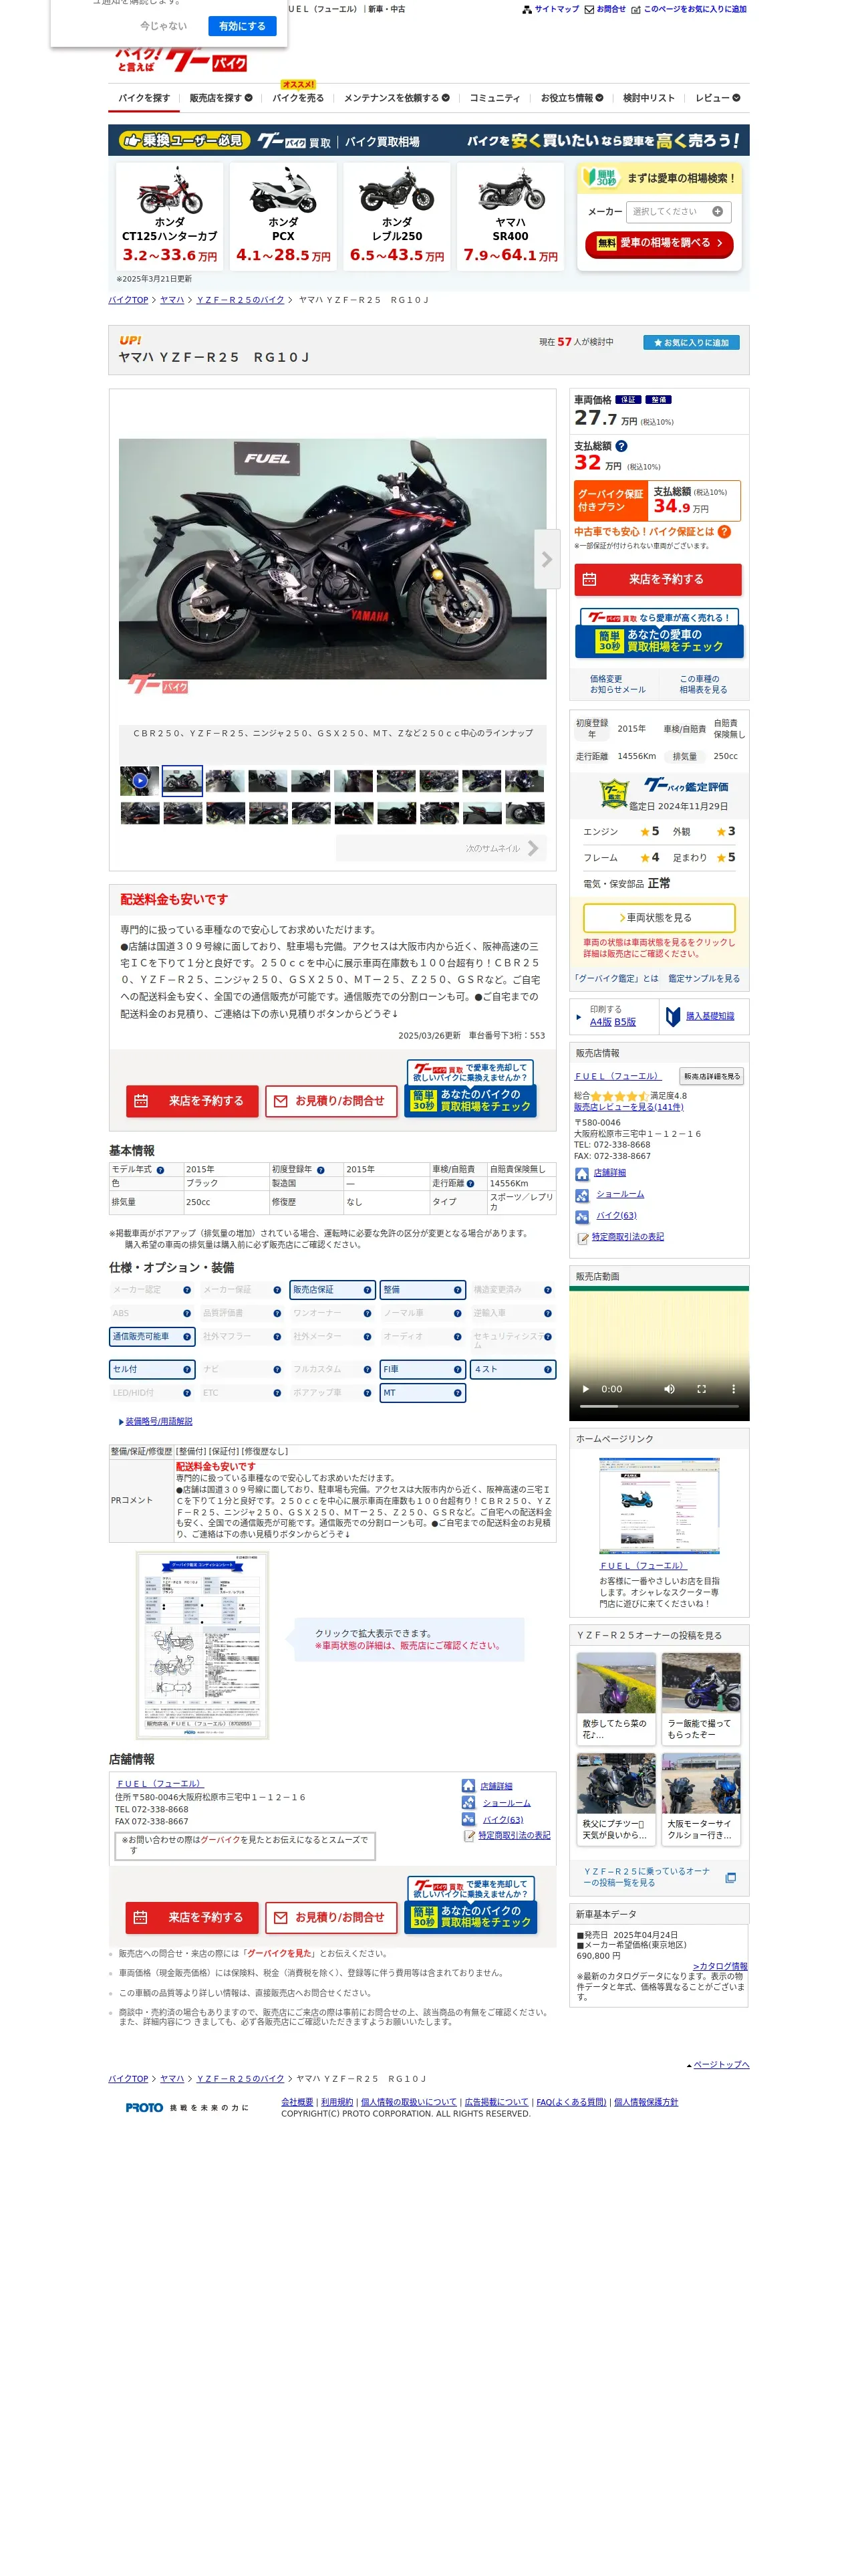The height and width of the screenshot is (2576, 858).
Task: Click help icon for ABS equipment
Action: (x=187, y=1313)
